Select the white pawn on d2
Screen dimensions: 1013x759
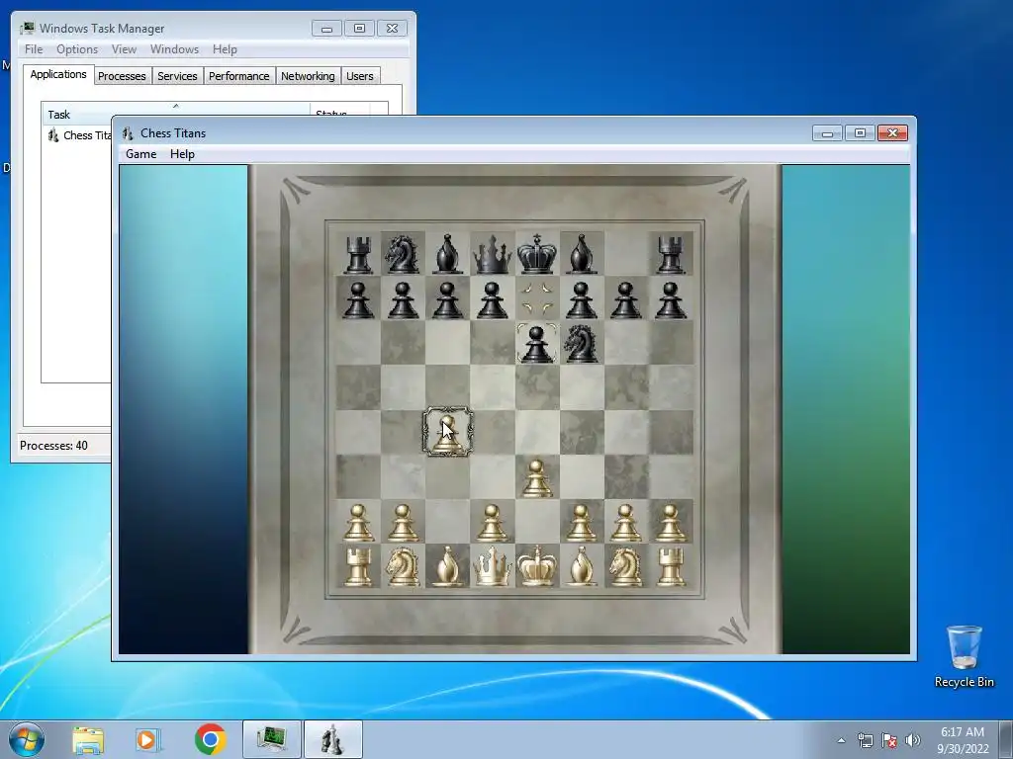pos(493,523)
